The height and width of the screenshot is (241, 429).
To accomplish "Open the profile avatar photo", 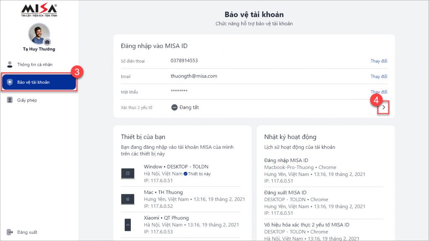I will coord(39,34).
